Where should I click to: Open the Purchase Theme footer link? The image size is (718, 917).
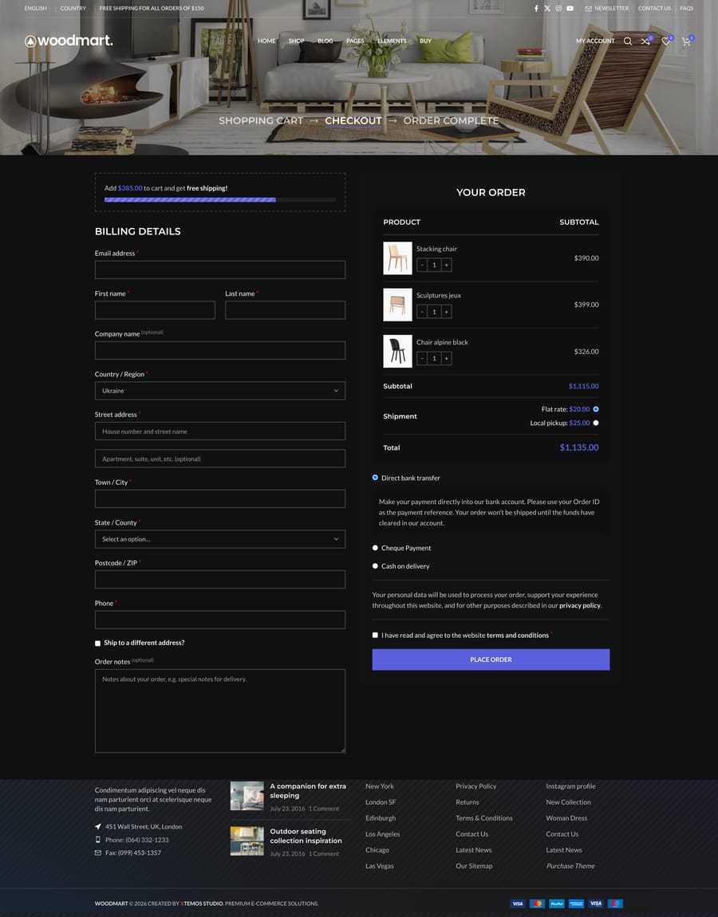click(570, 866)
